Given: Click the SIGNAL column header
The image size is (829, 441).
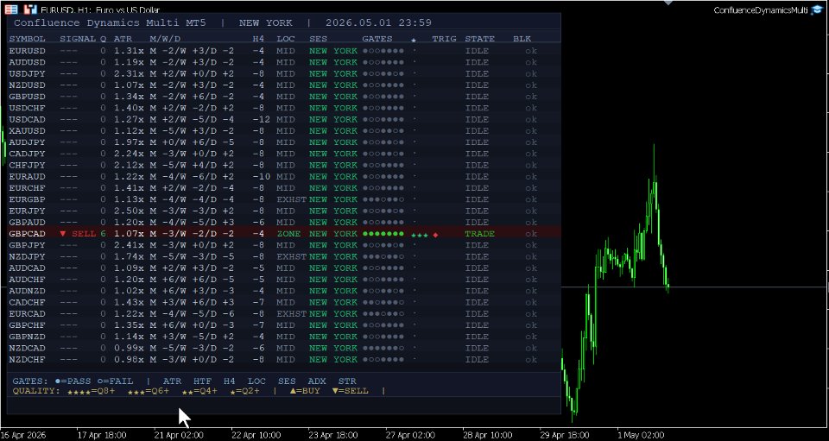Looking at the screenshot, I should [78, 39].
